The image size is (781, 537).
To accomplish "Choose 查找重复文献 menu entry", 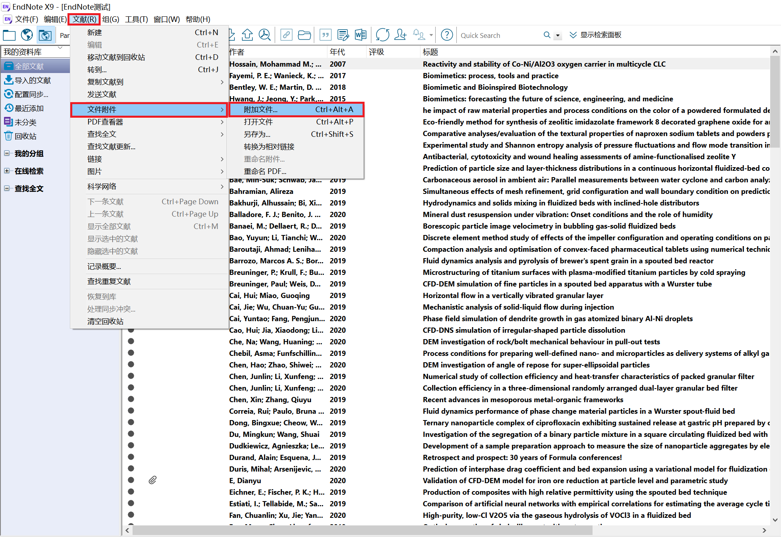I will (149, 281).
